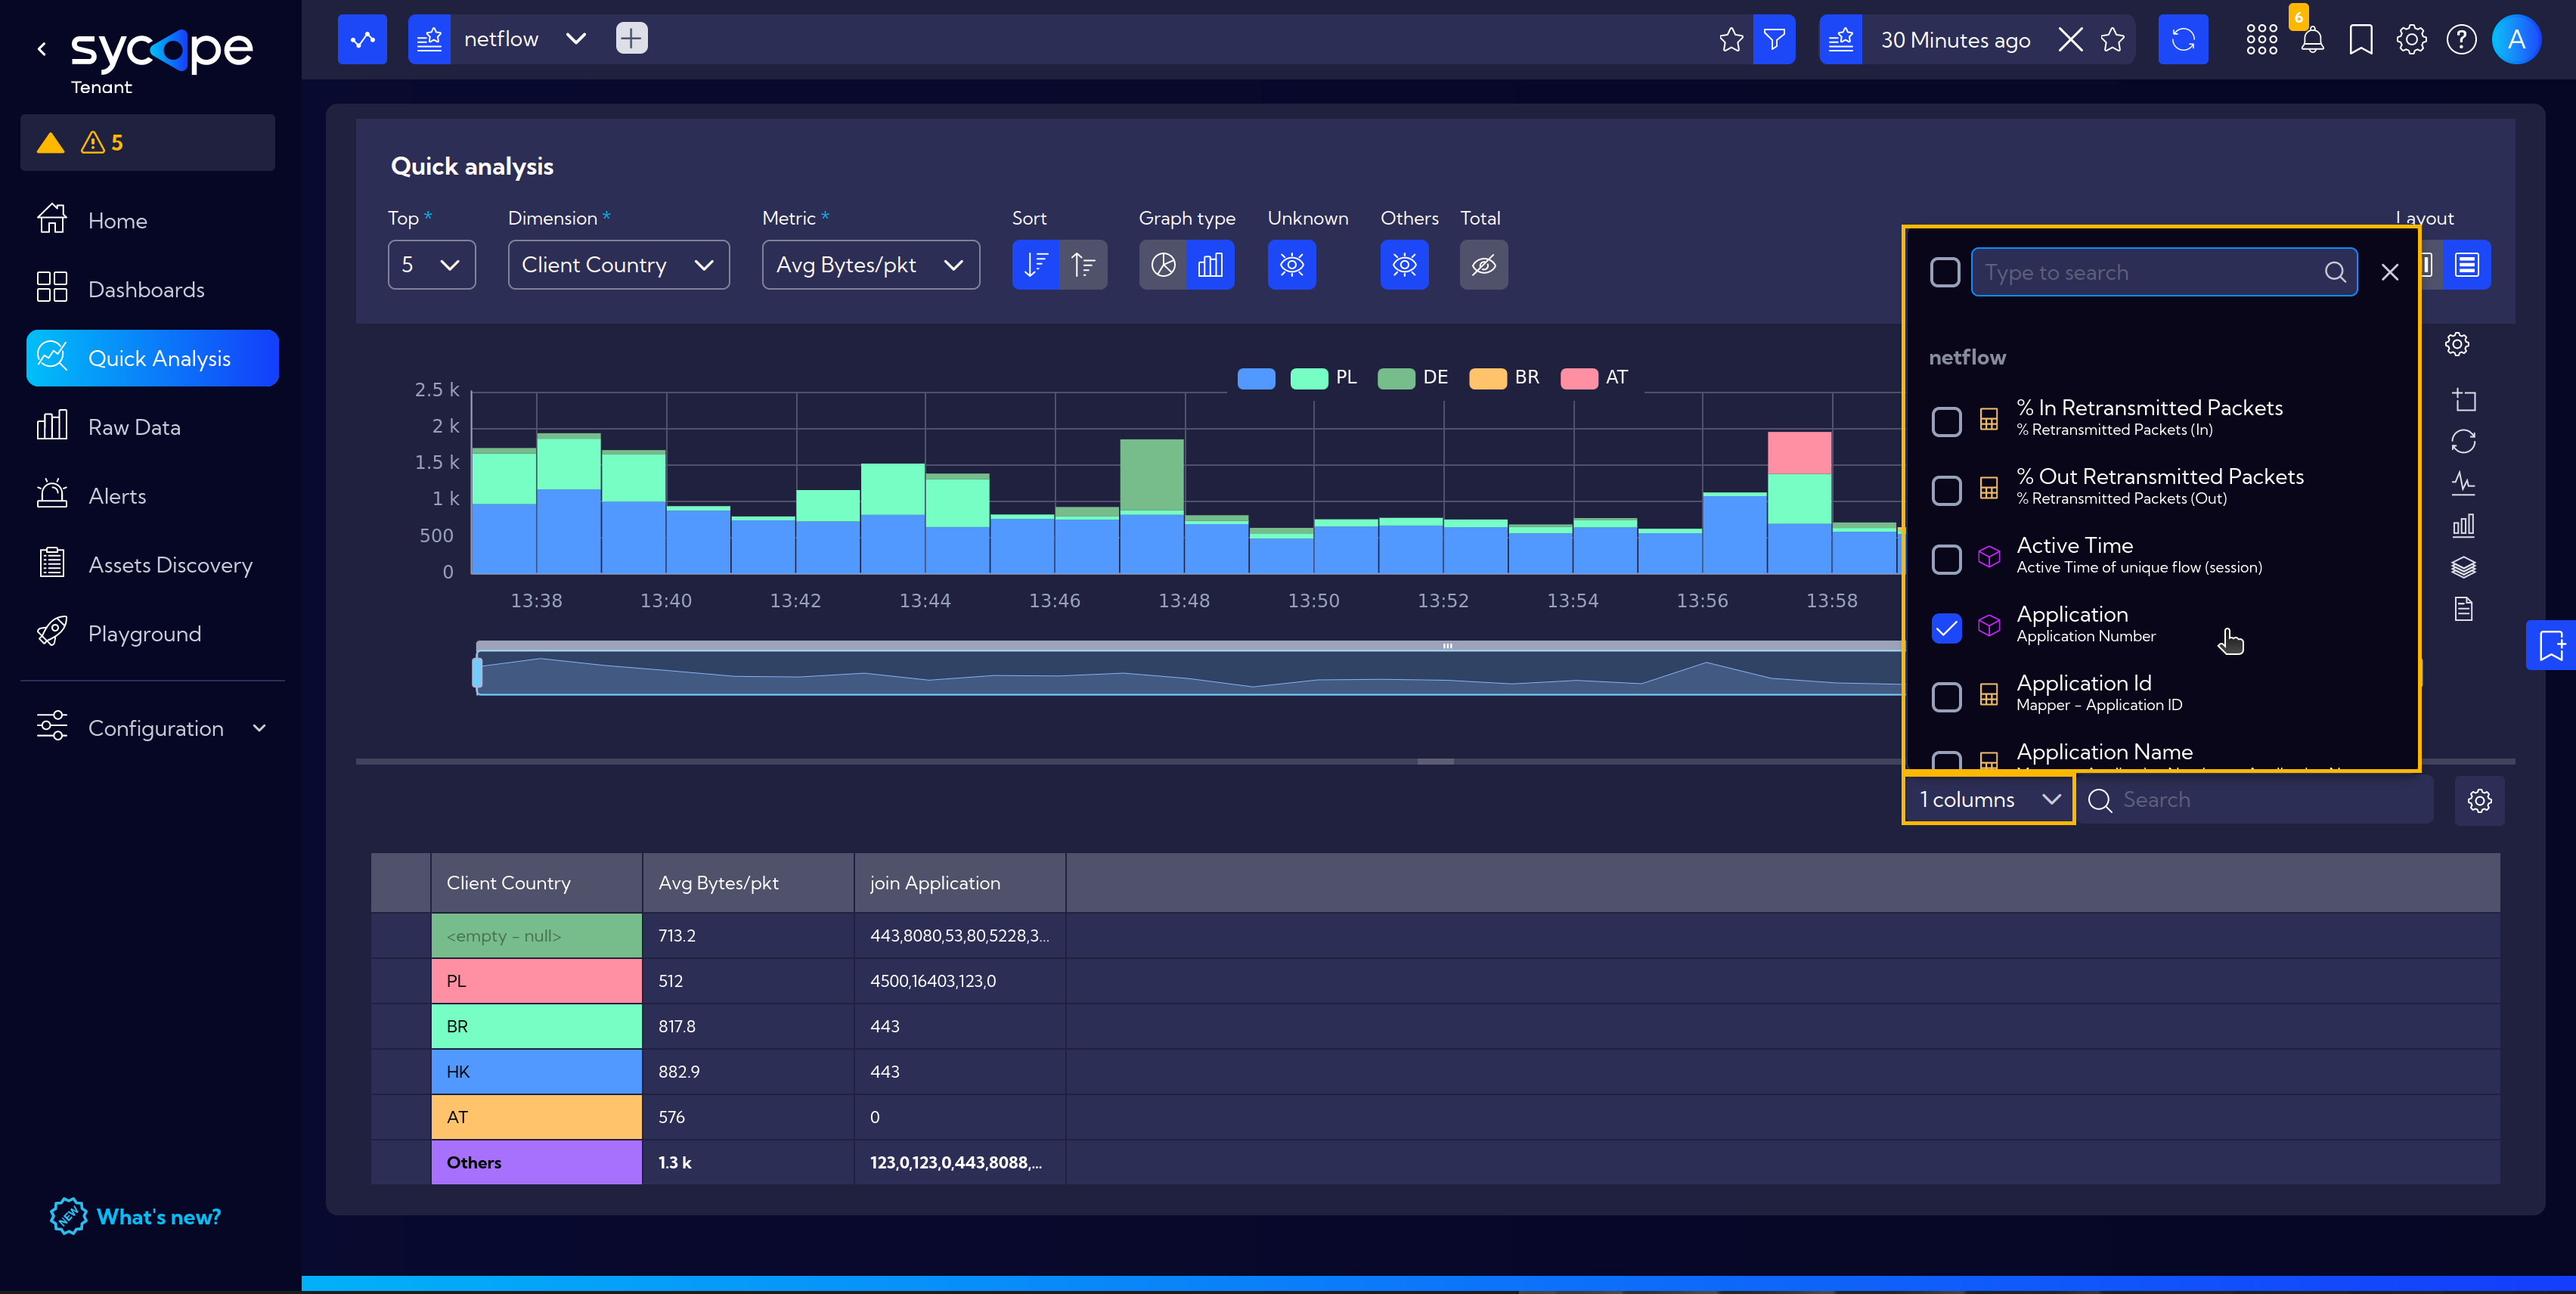Open chart settings gear icon
The image size is (2576, 1294).
[2457, 344]
